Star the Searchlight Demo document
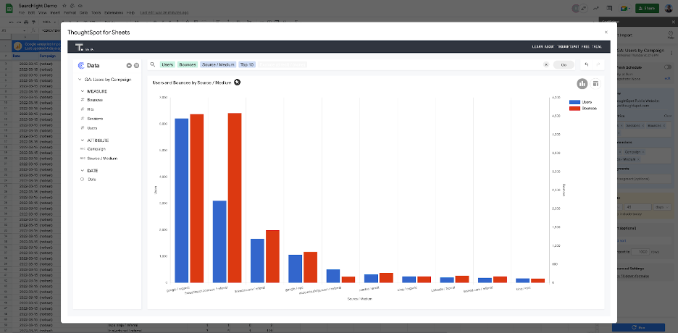The width and height of the screenshot is (678, 333). pos(64,6)
